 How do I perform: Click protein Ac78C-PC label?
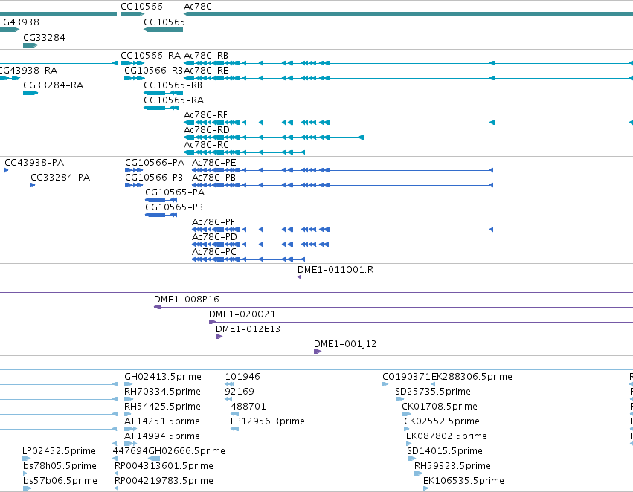214,252
